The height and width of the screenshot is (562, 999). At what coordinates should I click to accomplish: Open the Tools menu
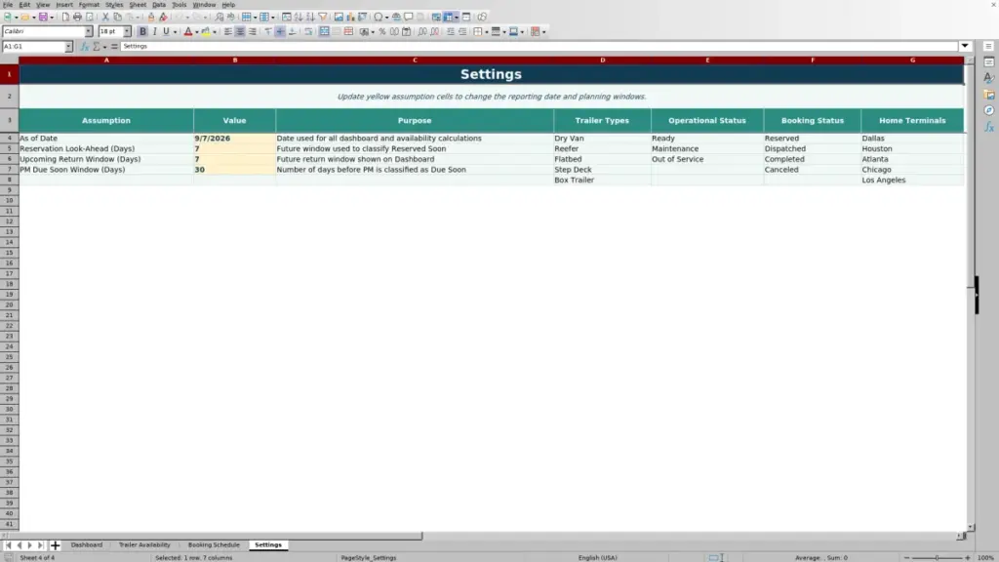coord(180,5)
